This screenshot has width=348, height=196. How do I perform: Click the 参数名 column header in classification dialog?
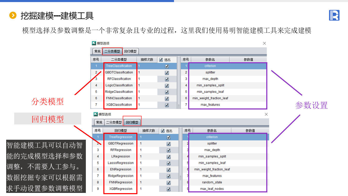pos(210,60)
